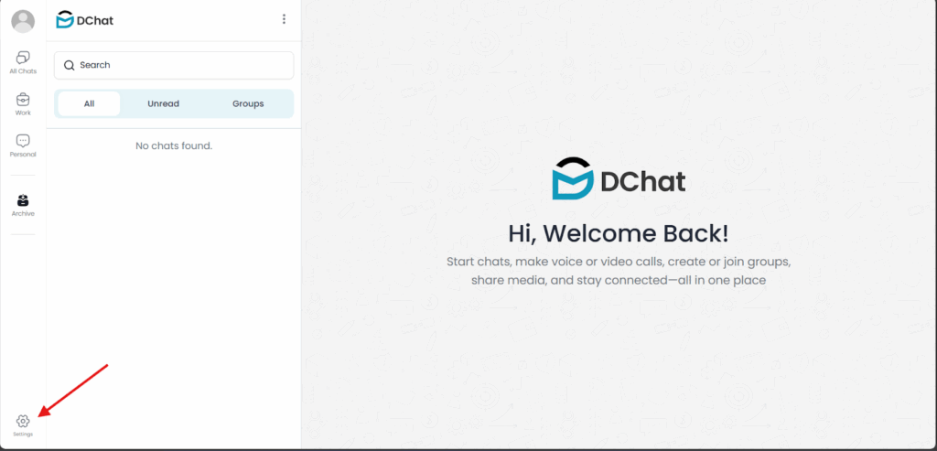Click the magnifier icon in search bar
Viewport: 937px width, 451px height.
tap(69, 65)
